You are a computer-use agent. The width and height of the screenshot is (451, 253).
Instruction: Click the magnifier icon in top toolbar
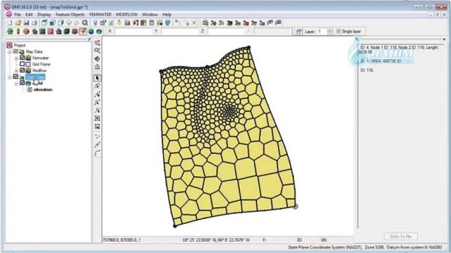pos(85,23)
